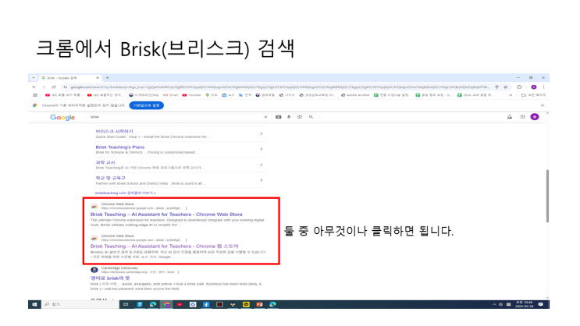The height and width of the screenshot is (326, 580).
Task: Close the 'brisk - Google 검색' tab
Action: (98, 78)
